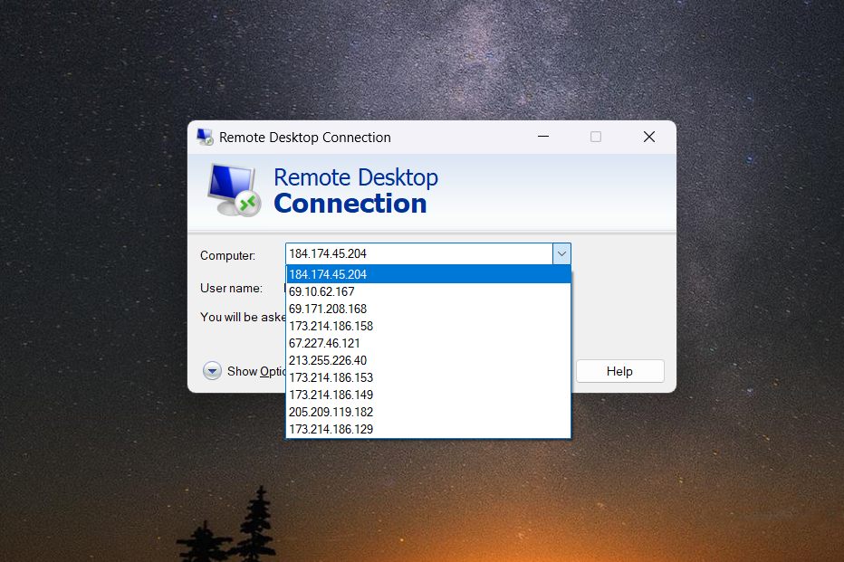Minimize the Remote Desktop Connection window
The image size is (844, 562).
(x=543, y=138)
